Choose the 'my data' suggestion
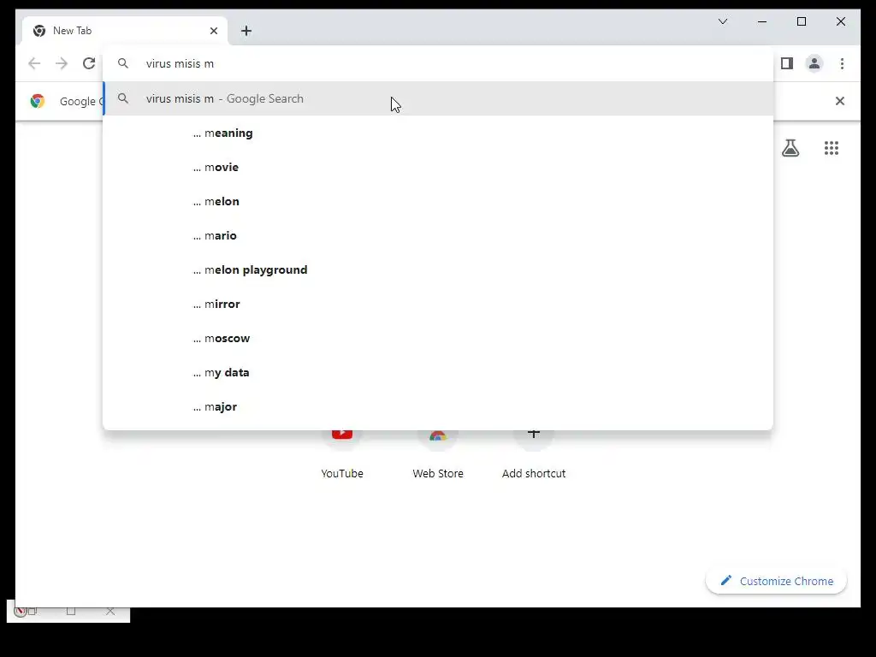876x657 pixels. click(439, 372)
